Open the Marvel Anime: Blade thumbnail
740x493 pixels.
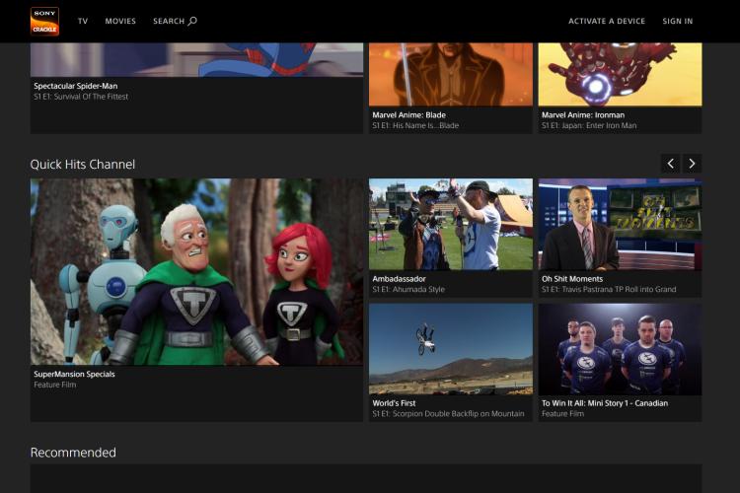[x=451, y=75]
